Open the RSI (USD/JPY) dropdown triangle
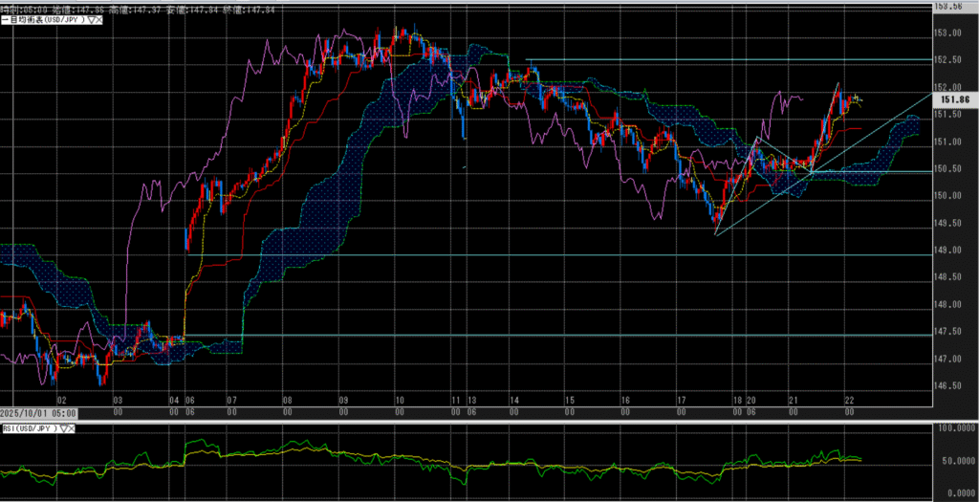Image resolution: width=979 pixels, height=502 pixels. point(62,430)
